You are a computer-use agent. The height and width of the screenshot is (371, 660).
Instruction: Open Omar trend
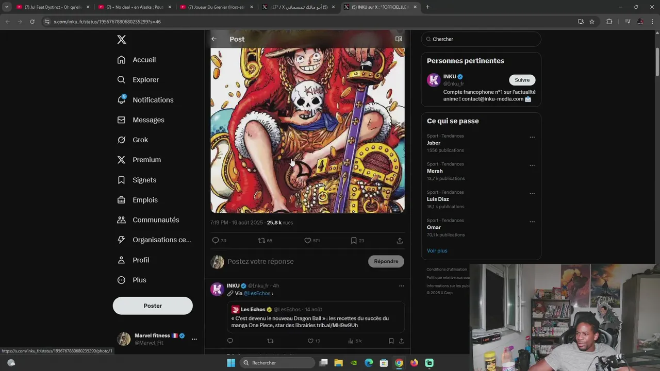(x=434, y=228)
